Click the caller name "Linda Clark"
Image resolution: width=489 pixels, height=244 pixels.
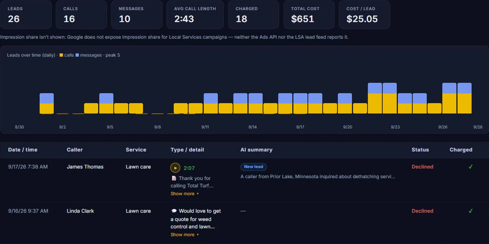[x=80, y=211]
